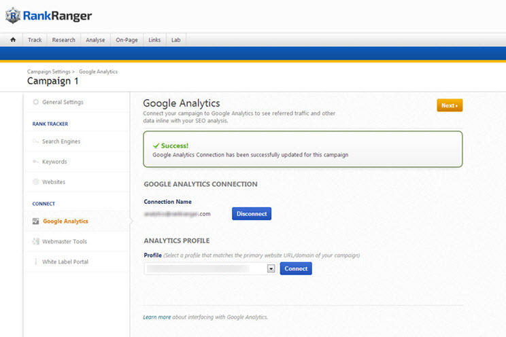The width and height of the screenshot is (506, 337).
Task: Click GOOGLE ANALYTICS CONNECTION heading
Action: pos(201,184)
